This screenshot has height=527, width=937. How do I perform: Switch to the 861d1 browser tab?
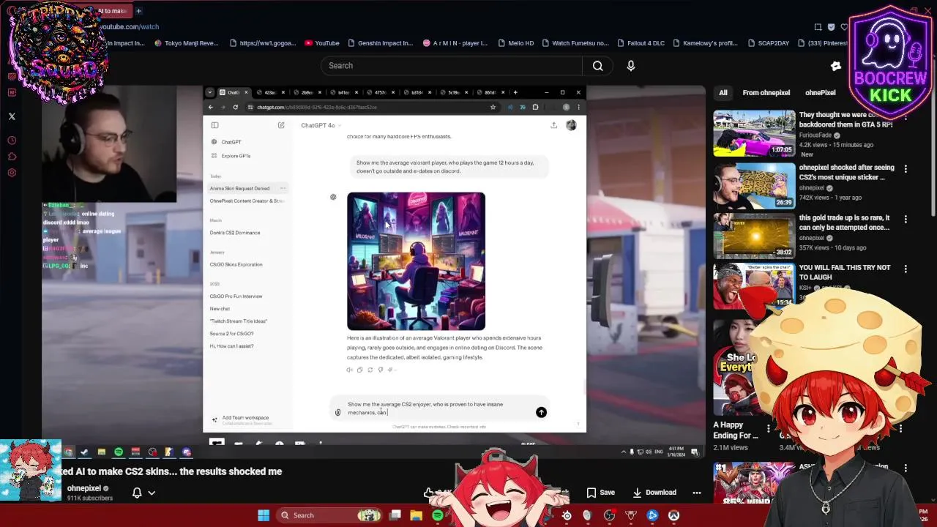pos(489,92)
